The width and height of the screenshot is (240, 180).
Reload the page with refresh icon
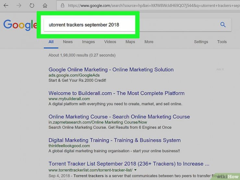click(x=32, y=6)
